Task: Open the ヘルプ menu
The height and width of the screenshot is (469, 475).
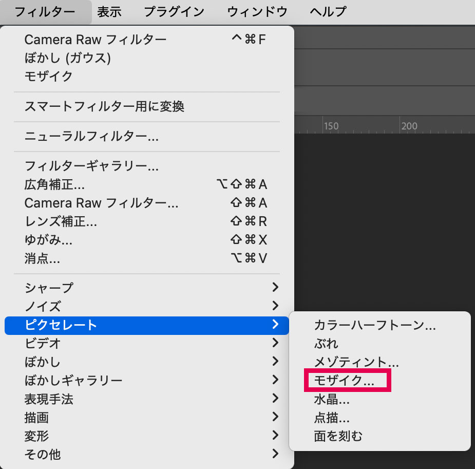Action: pos(328,12)
